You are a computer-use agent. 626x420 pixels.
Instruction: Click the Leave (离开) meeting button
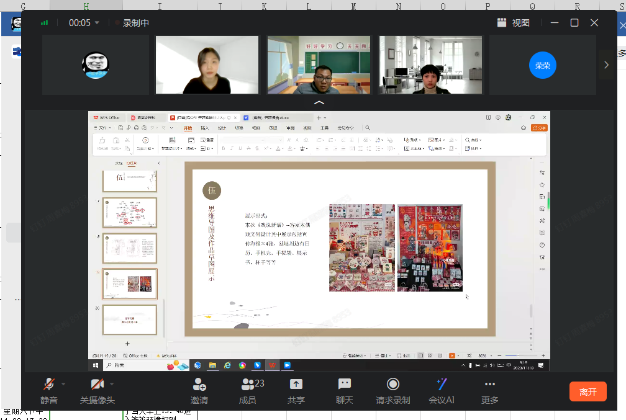[x=587, y=391]
